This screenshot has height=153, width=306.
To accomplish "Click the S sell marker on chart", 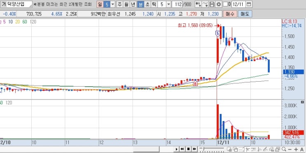I will point(217,34).
